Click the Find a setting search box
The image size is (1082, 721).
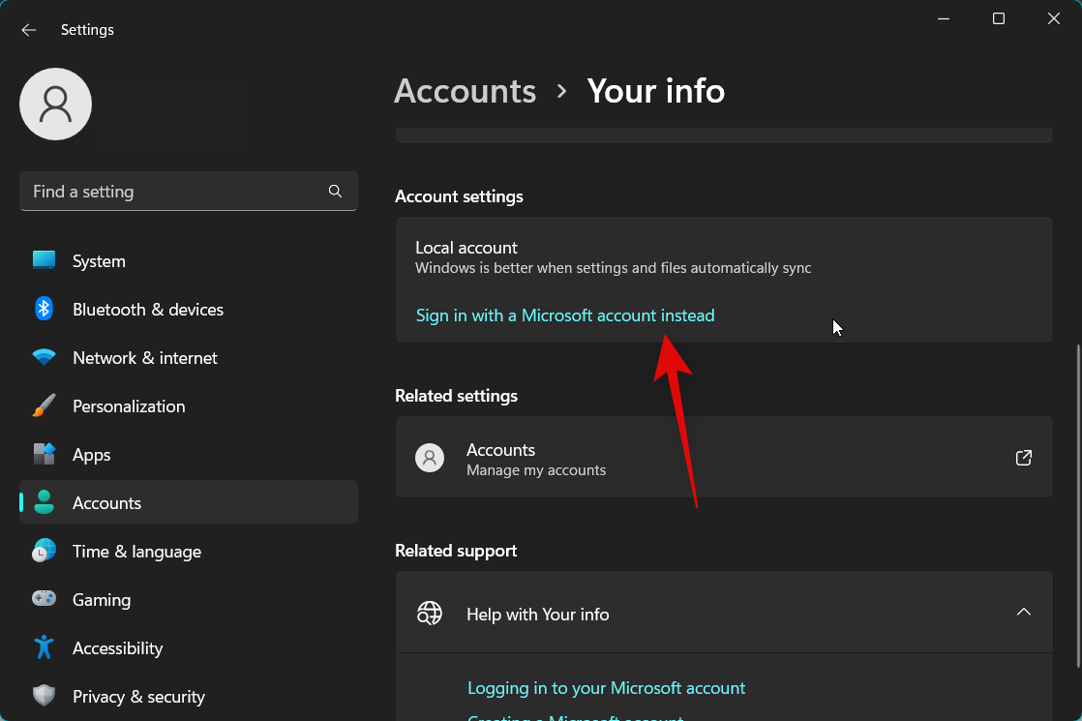point(174,191)
